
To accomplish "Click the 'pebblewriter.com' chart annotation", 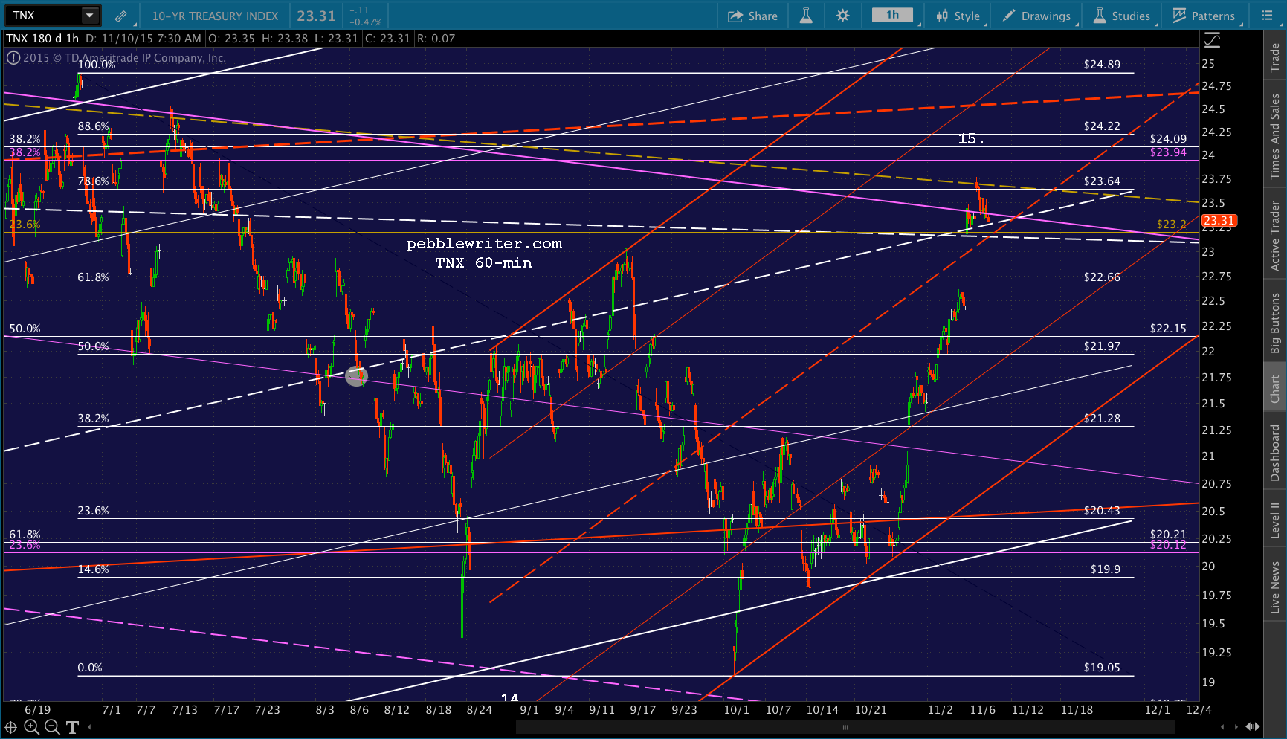I will (484, 244).
